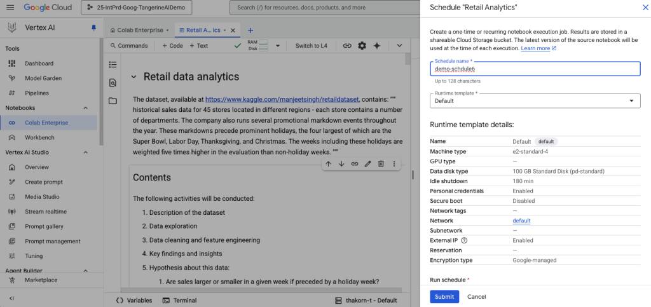The height and width of the screenshot is (307, 651).
Task: Open Prompt management
Action: click(x=52, y=241)
